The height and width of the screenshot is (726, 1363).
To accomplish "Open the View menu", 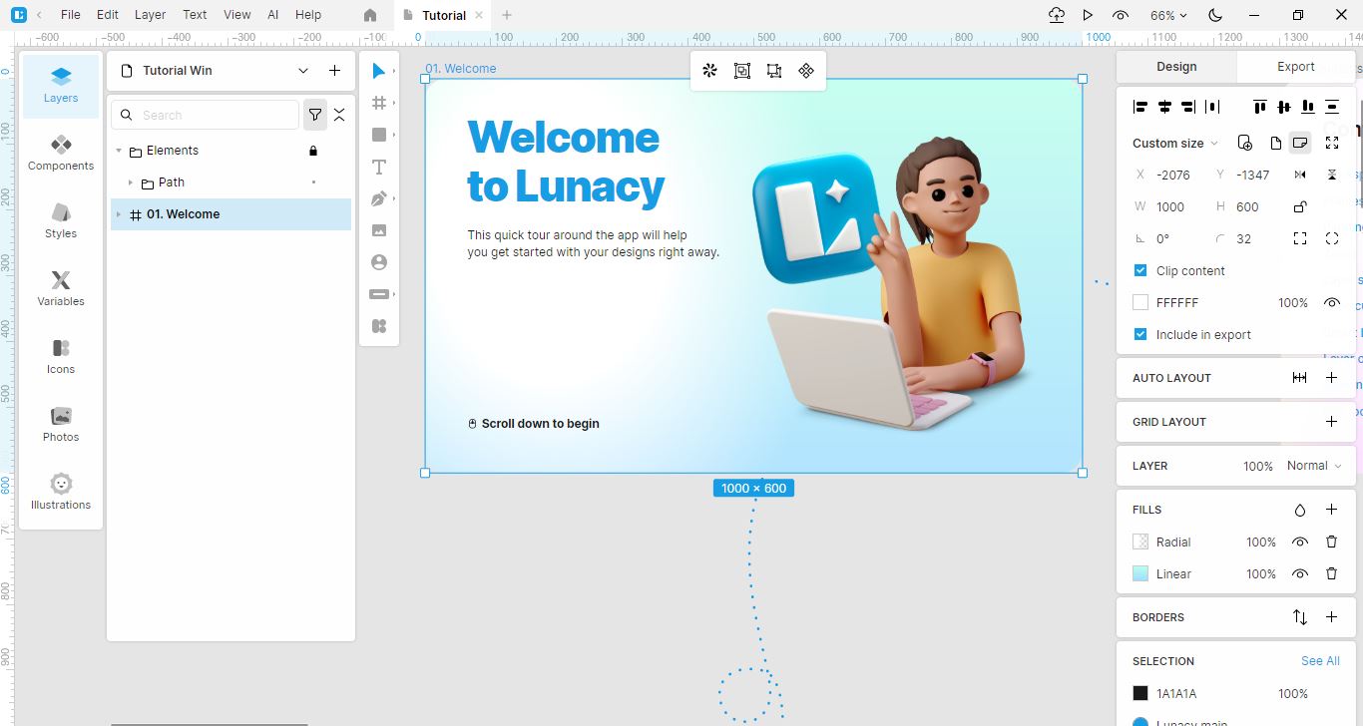I will pyautogui.click(x=237, y=15).
